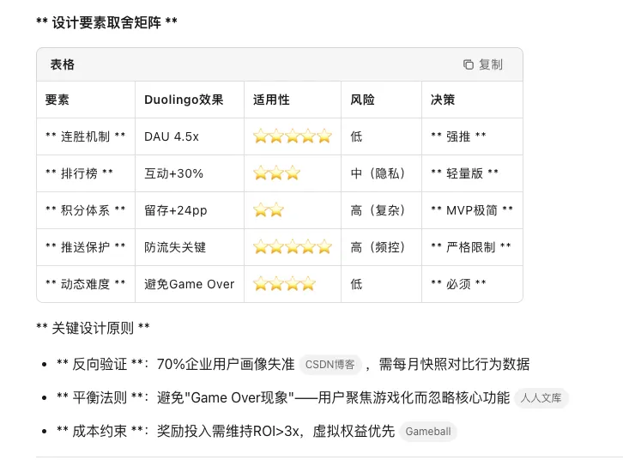
Task: Select the 连胜机制 cell
Action: click(86, 136)
